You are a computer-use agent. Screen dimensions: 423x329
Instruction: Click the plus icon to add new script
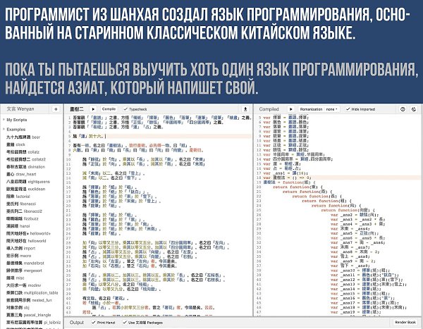[54, 109]
